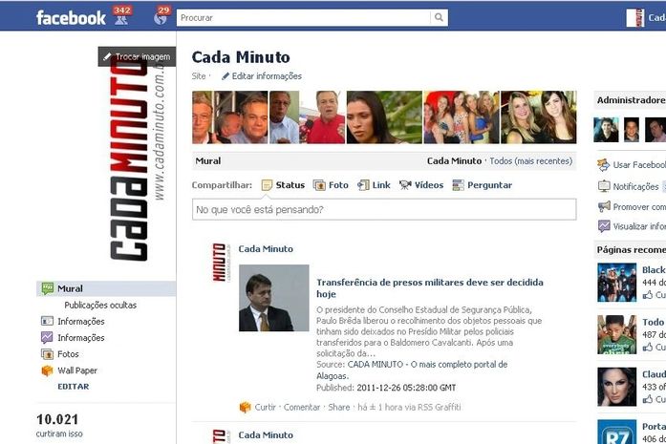Switch wall filter to Todos (mais recentes)
666x444 pixels.
pyautogui.click(x=530, y=160)
